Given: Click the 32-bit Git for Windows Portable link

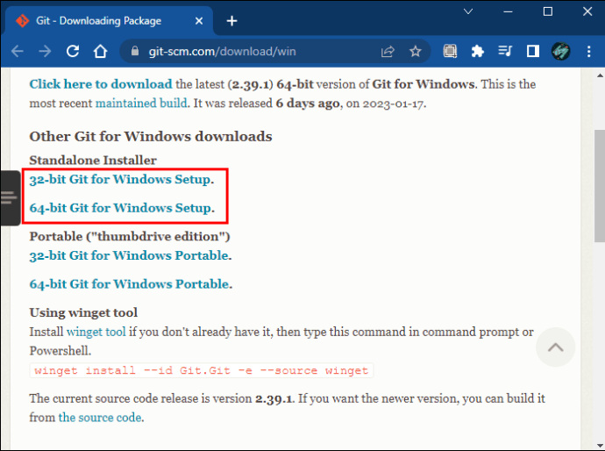Looking at the screenshot, I should pyautogui.click(x=129, y=255).
